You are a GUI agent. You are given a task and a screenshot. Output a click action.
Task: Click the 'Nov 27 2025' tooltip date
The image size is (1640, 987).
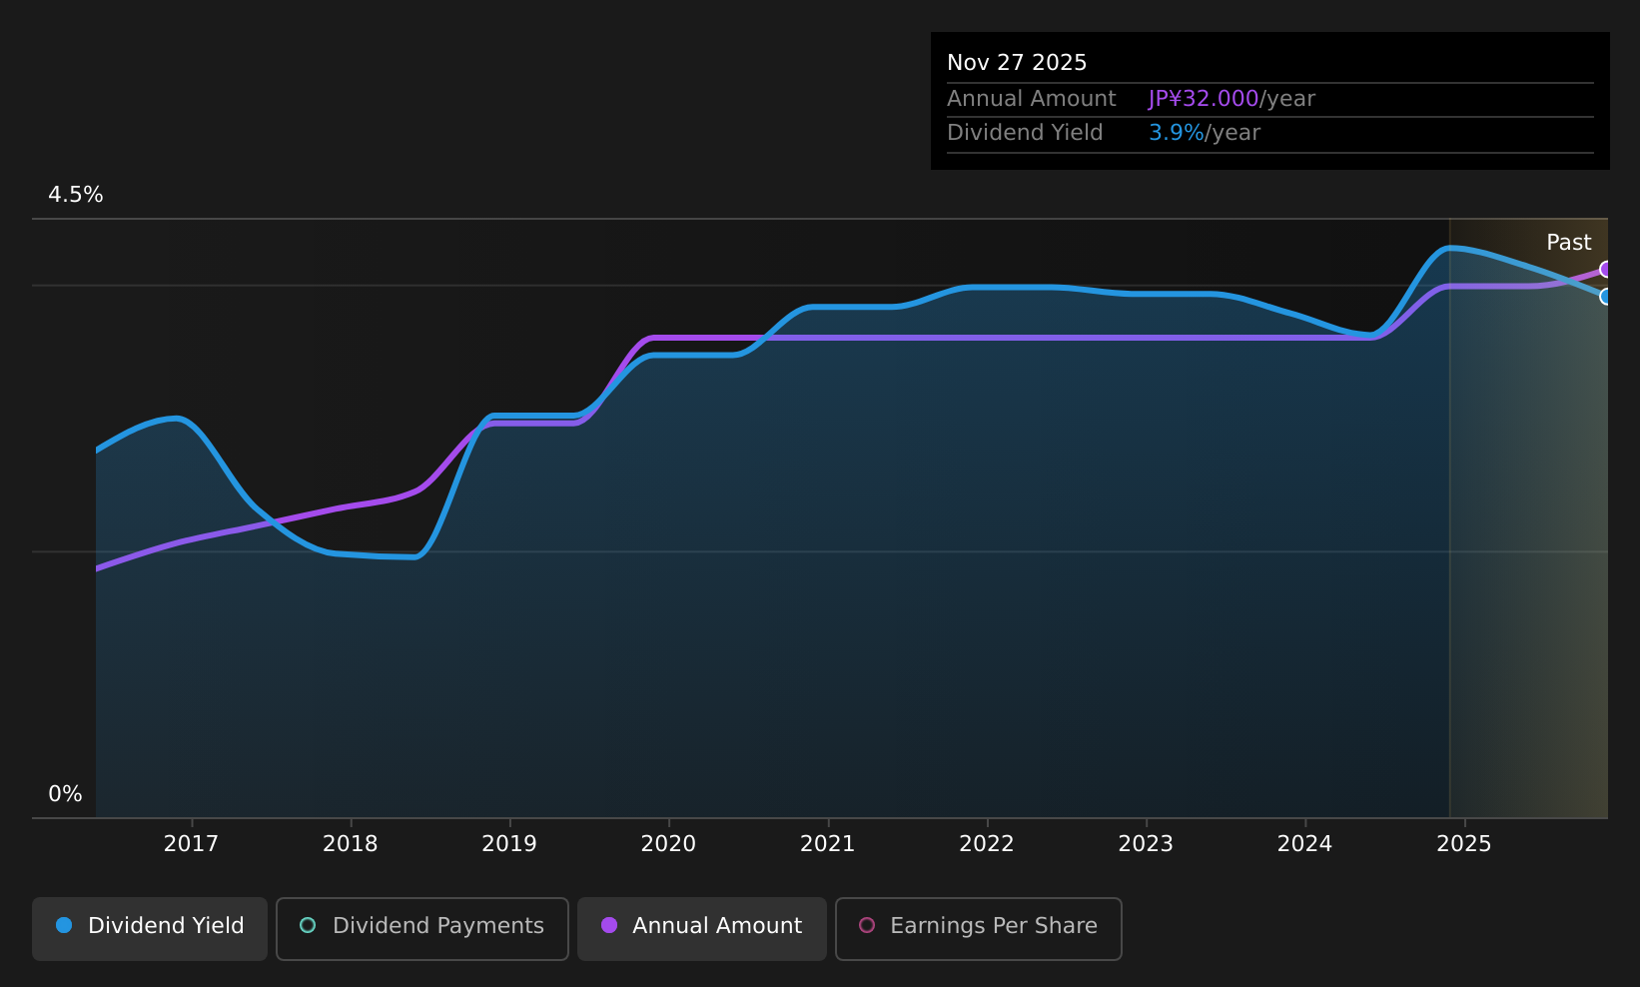[x=1017, y=63]
